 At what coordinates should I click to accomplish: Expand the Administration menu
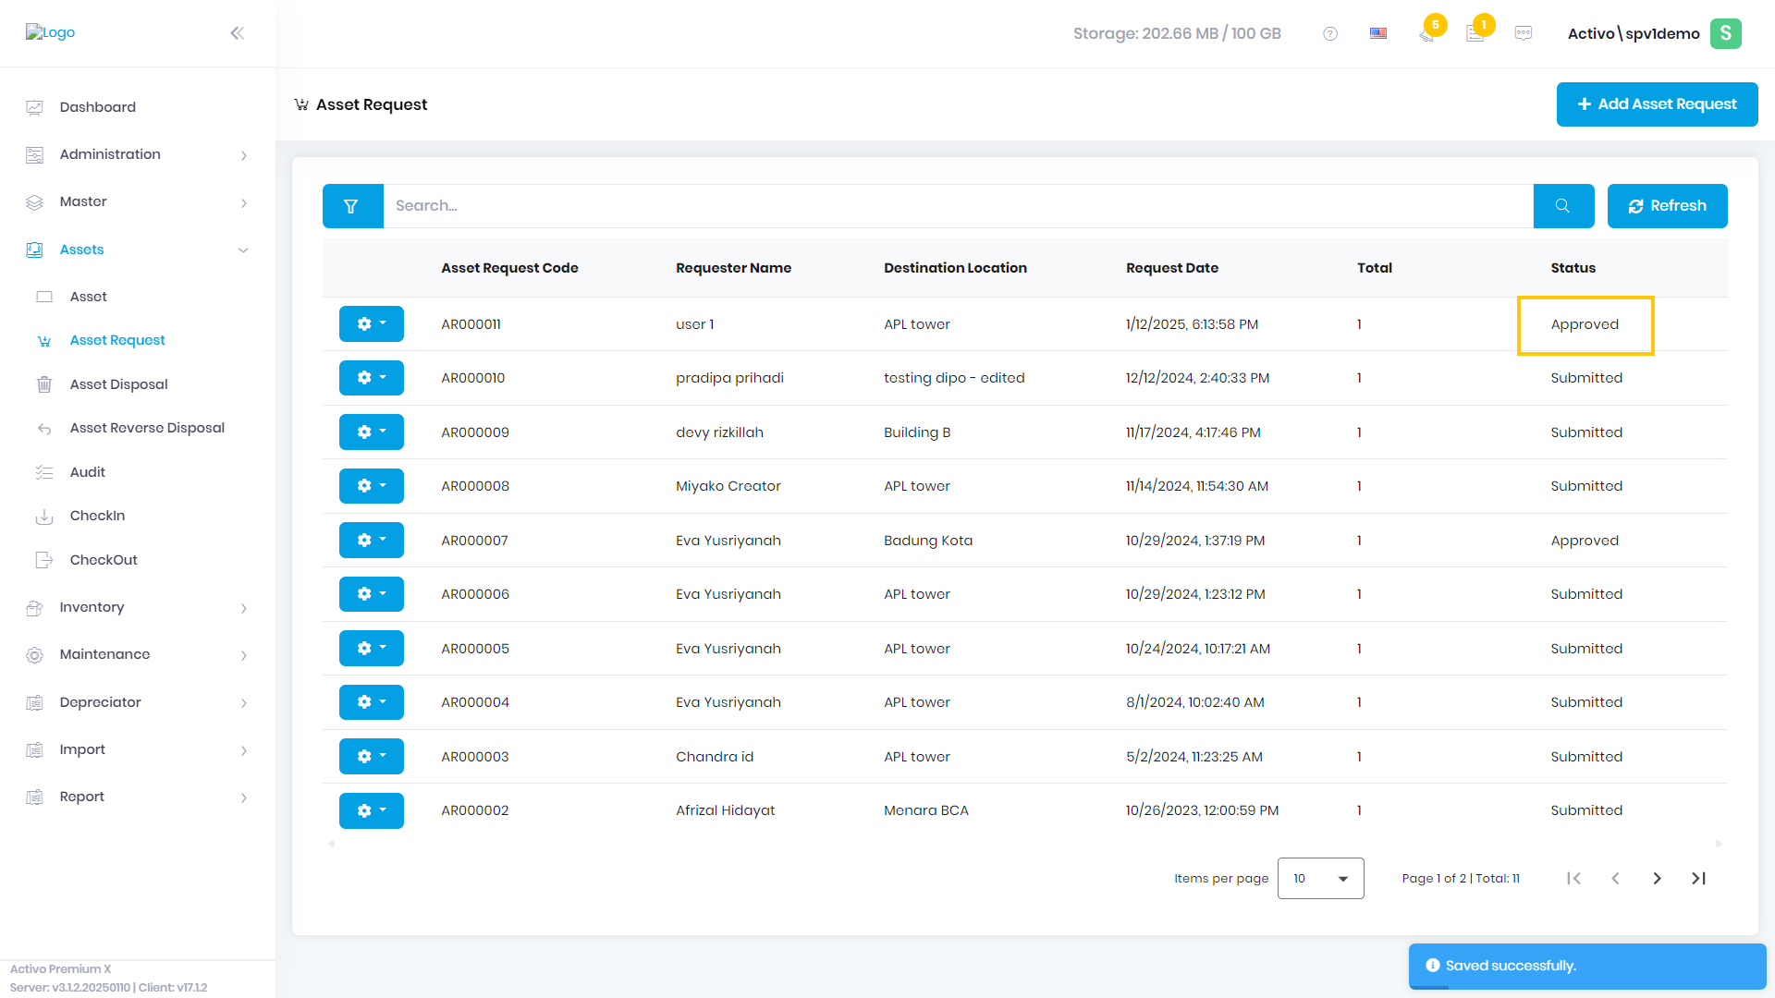tap(138, 154)
